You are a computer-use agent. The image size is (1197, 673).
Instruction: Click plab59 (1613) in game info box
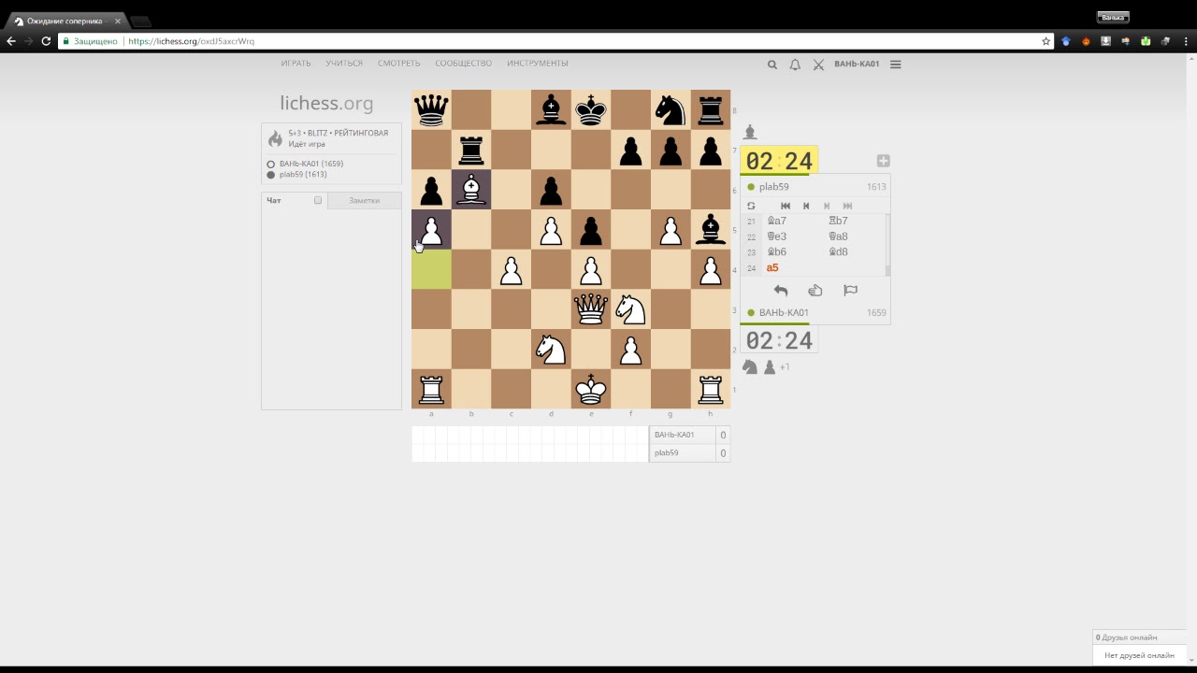point(303,174)
